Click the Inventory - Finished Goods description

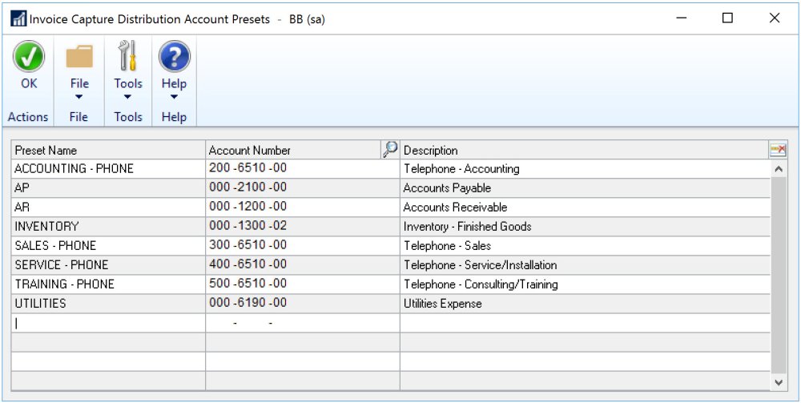tap(468, 226)
